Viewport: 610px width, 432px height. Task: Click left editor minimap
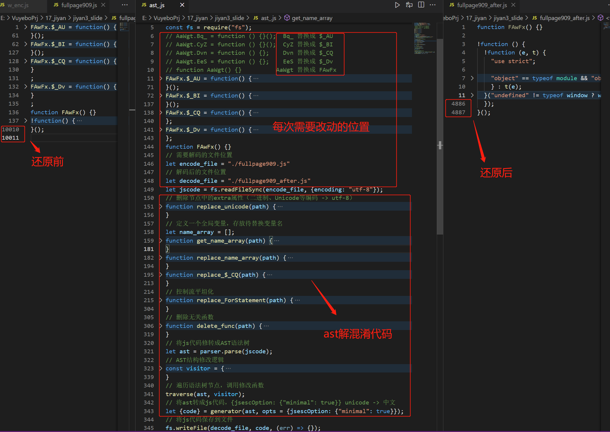pyautogui.click(x=124, y=27)
